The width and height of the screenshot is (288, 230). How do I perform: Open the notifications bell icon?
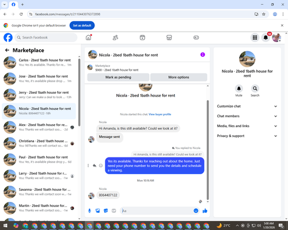266,37
